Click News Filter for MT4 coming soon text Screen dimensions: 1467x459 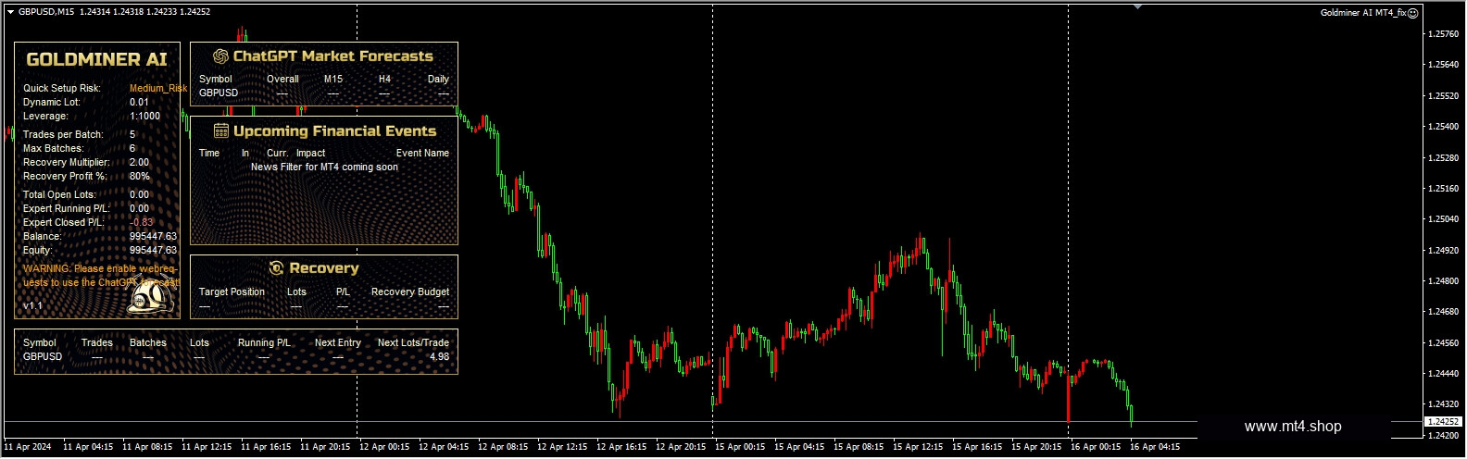point(324,167)
